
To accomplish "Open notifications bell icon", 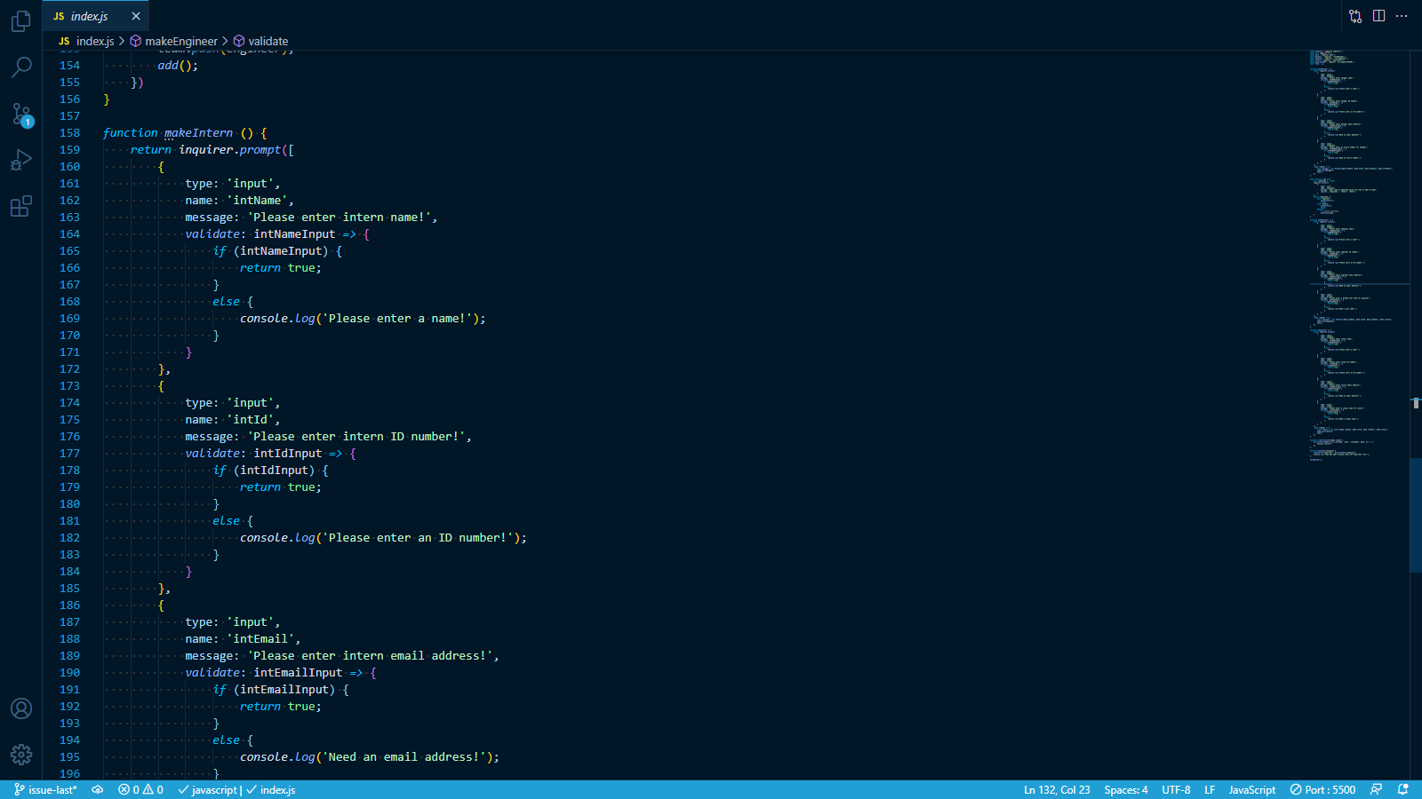I will point(1403,790).
